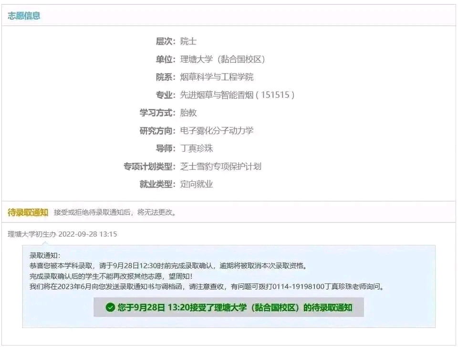This screenshot has width=458, height=347.
Task: Click the note 接受或拒绝待录取通知后，将无法更改
Action: (115, 212)
